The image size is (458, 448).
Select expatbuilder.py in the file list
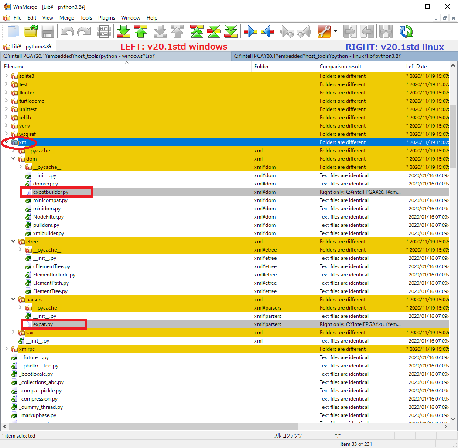pos(51,192)
